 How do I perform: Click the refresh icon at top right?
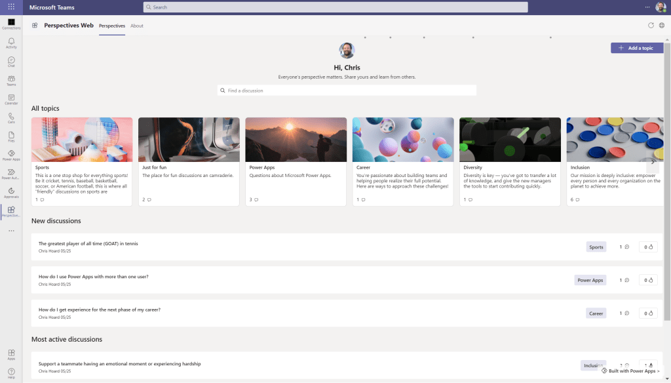click(651, 26)
